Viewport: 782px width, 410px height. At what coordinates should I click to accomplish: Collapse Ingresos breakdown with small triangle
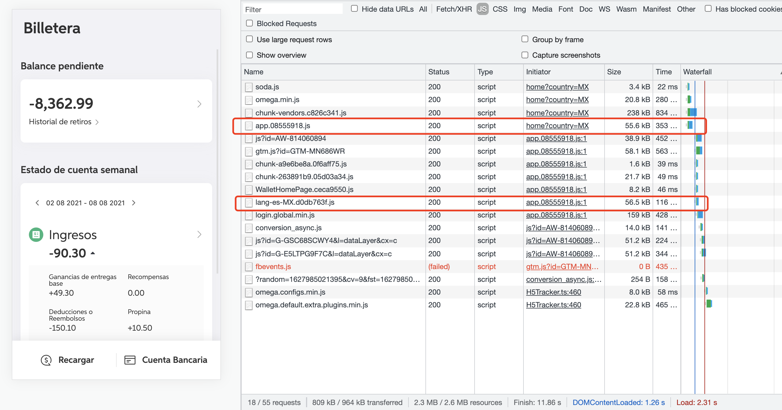click(x=93, y=253)
